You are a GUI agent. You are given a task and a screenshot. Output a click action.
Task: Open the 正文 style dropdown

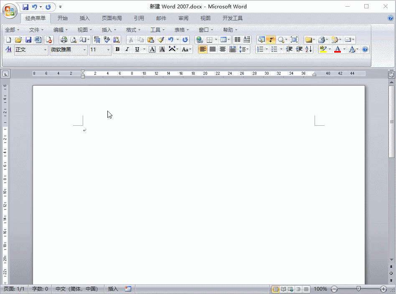click(x=46, y=50)
